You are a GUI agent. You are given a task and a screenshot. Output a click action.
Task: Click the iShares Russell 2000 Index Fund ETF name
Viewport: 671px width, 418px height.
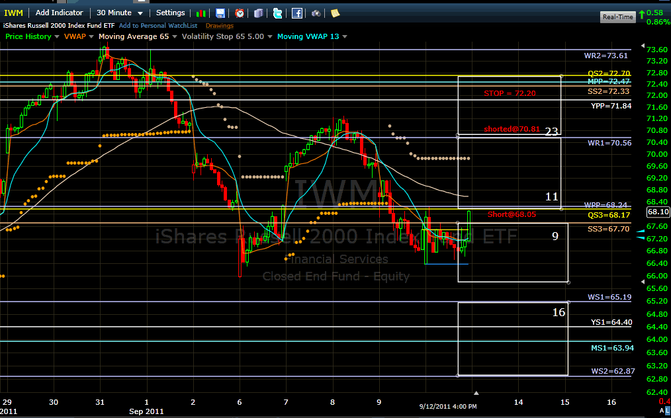59,26
